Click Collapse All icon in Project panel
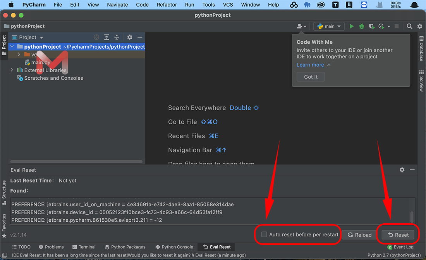This screenshot has height=260, width=426. coord(117,37)
